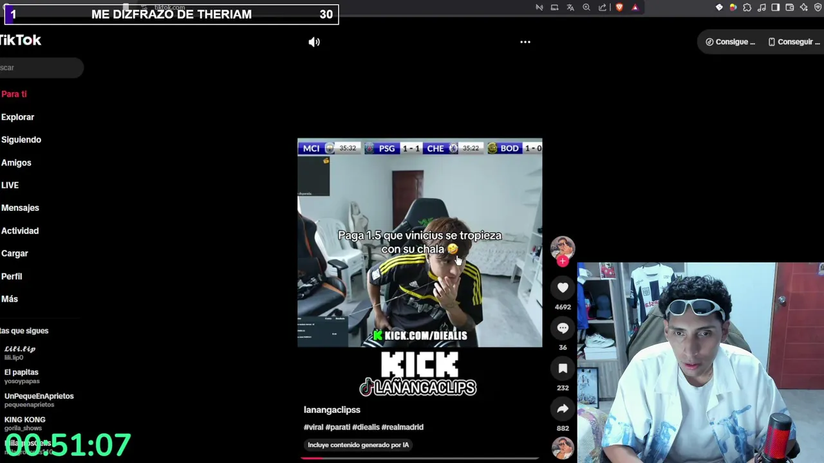Viewport: 824px width, 463px height.
Task: Mute the TikTok video volume
Action: [314, 42]
